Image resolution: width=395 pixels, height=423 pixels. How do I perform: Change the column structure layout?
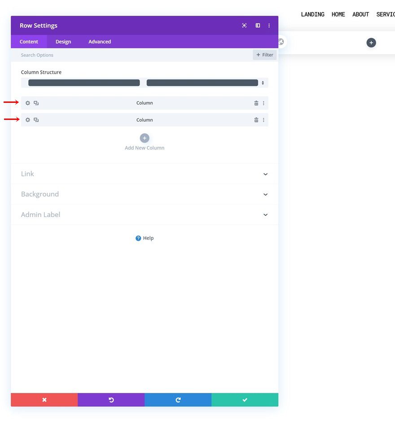pos(263,83)
